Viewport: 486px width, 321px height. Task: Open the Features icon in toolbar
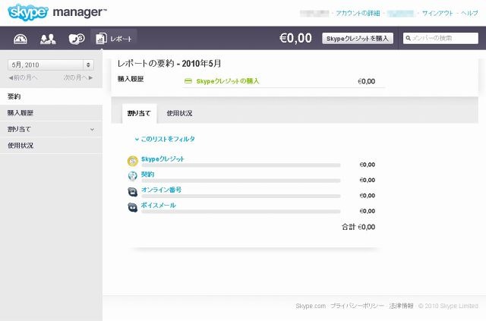76,39
